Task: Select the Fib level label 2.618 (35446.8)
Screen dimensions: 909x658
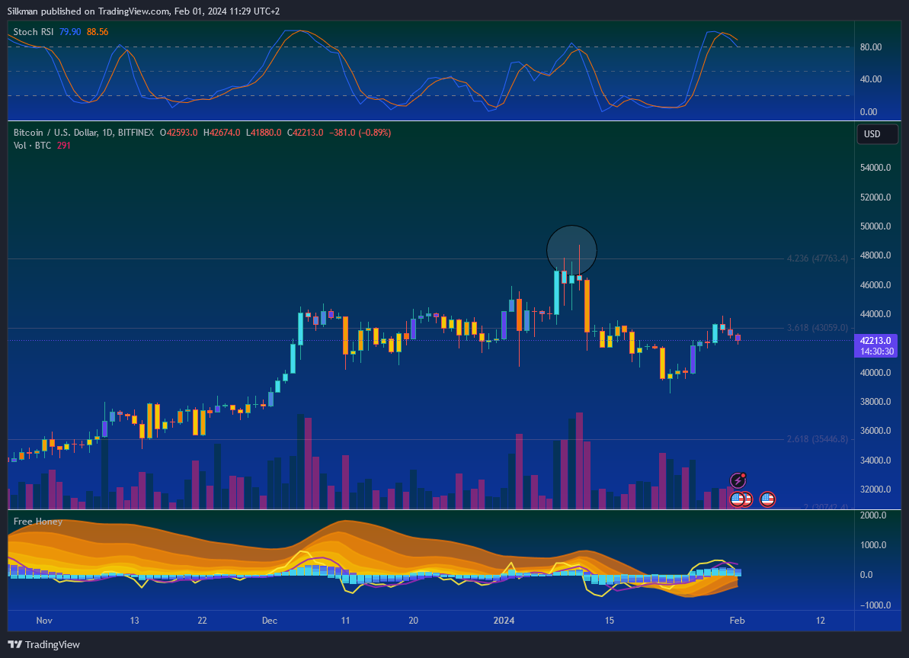Action: [817, 438]
